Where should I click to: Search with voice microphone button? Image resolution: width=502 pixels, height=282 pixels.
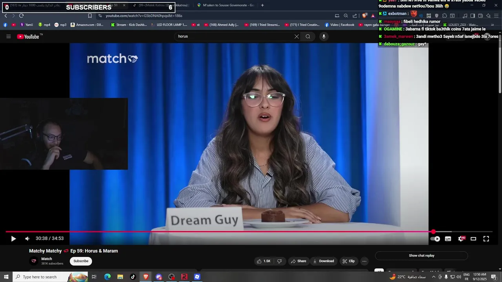(x=324, y=36)
